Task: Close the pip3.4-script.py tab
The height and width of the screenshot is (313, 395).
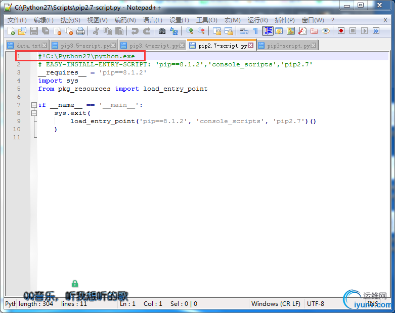Action: pos(182,46)
